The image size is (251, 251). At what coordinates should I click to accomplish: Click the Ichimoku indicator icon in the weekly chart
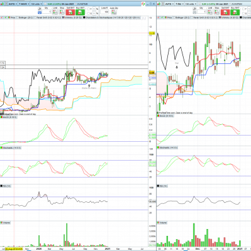click(x=64, y=18)
